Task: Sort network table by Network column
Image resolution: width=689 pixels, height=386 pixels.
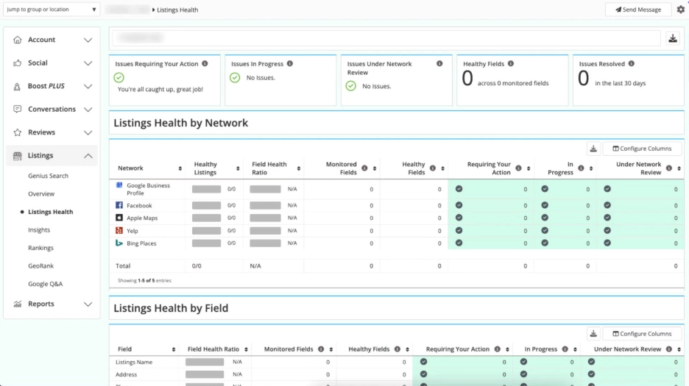Action: tap(180, 168)
